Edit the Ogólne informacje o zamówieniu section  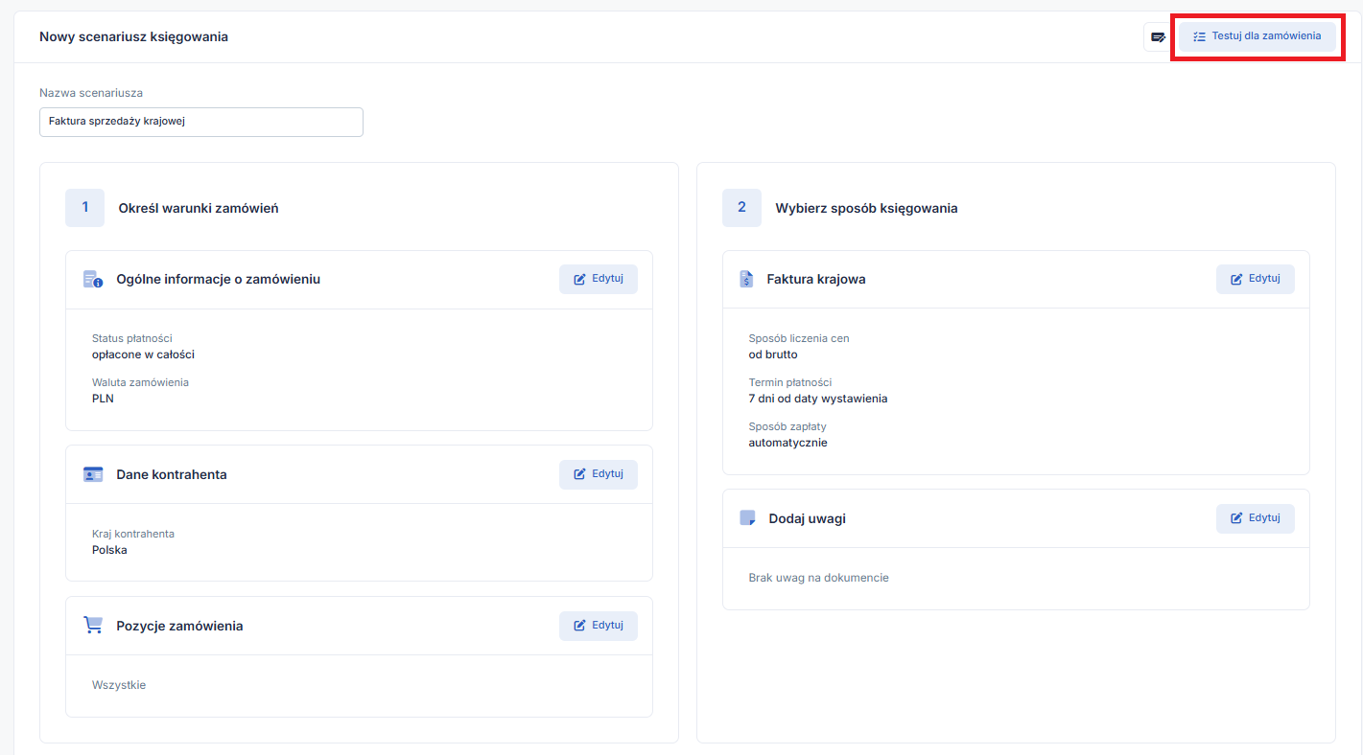click(598, 279)
